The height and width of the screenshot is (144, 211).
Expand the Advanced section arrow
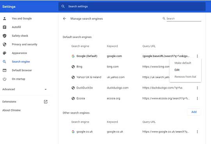click(46, 89)
